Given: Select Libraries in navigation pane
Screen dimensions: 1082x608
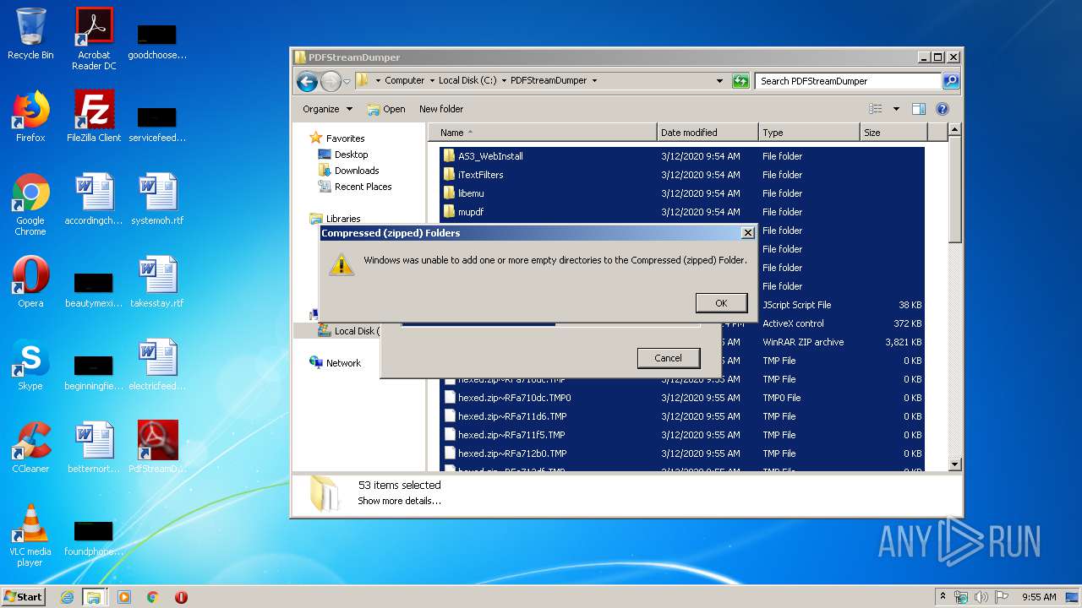Looking at the screenshot, I should point(343,219).
